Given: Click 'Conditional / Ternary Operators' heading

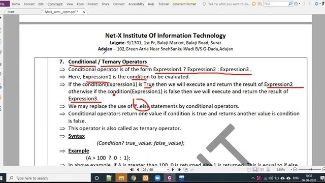Looking at the screenshot, I should pyautogui.click(x=107, y=62).
